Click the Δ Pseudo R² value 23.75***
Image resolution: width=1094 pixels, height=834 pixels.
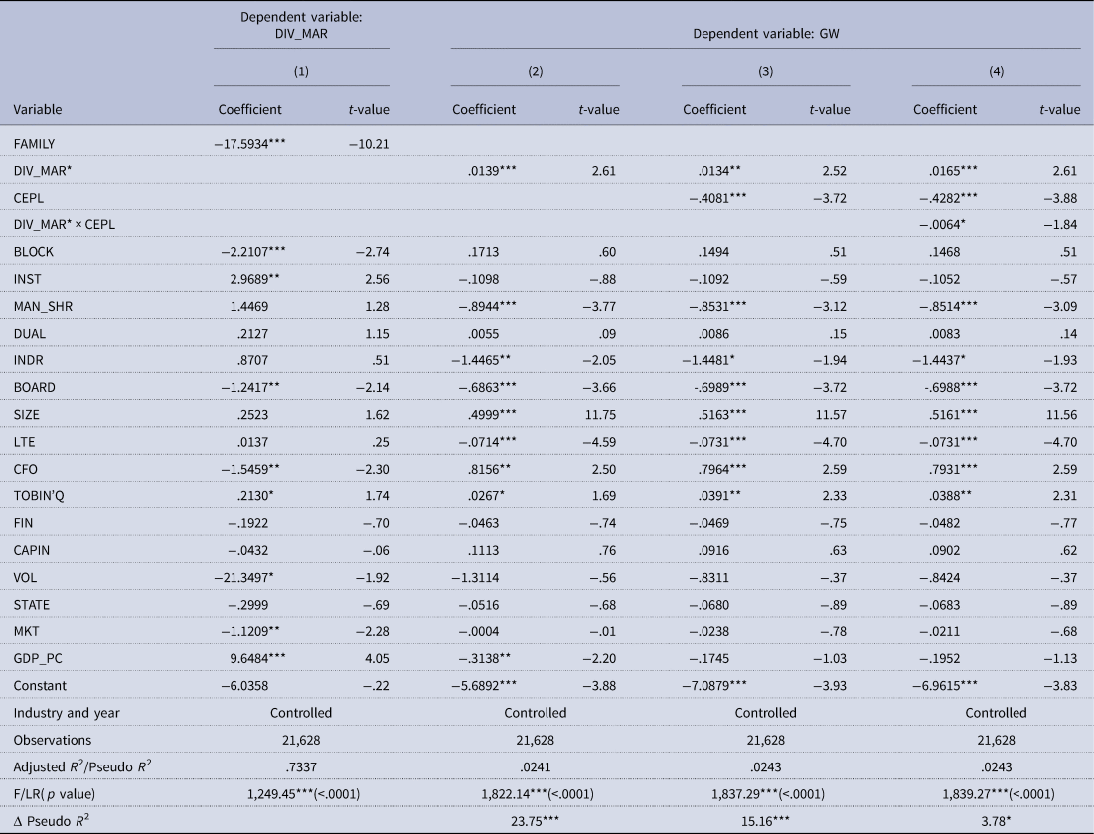[536, 820]
